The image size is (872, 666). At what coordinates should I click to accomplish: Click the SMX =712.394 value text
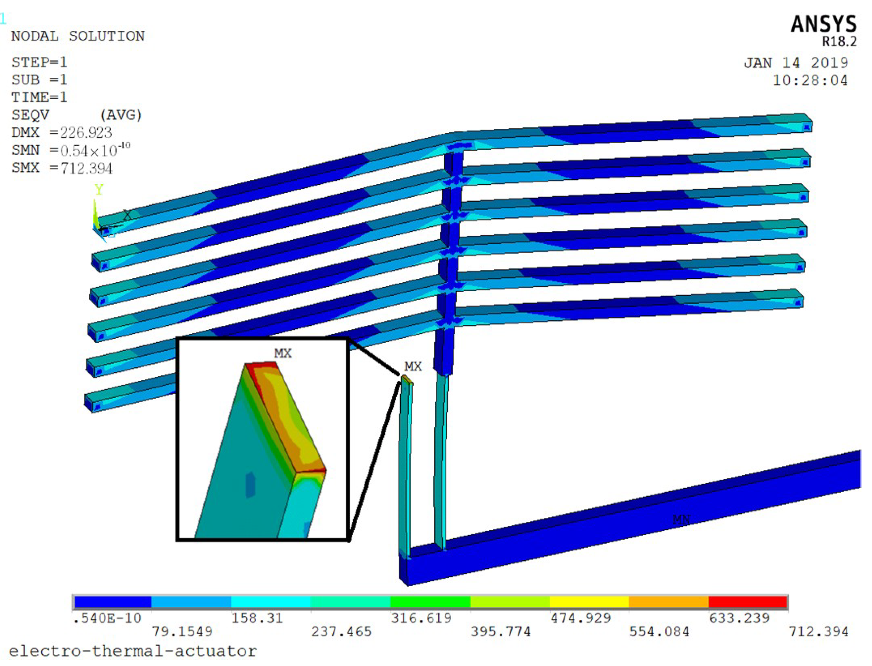62,168
